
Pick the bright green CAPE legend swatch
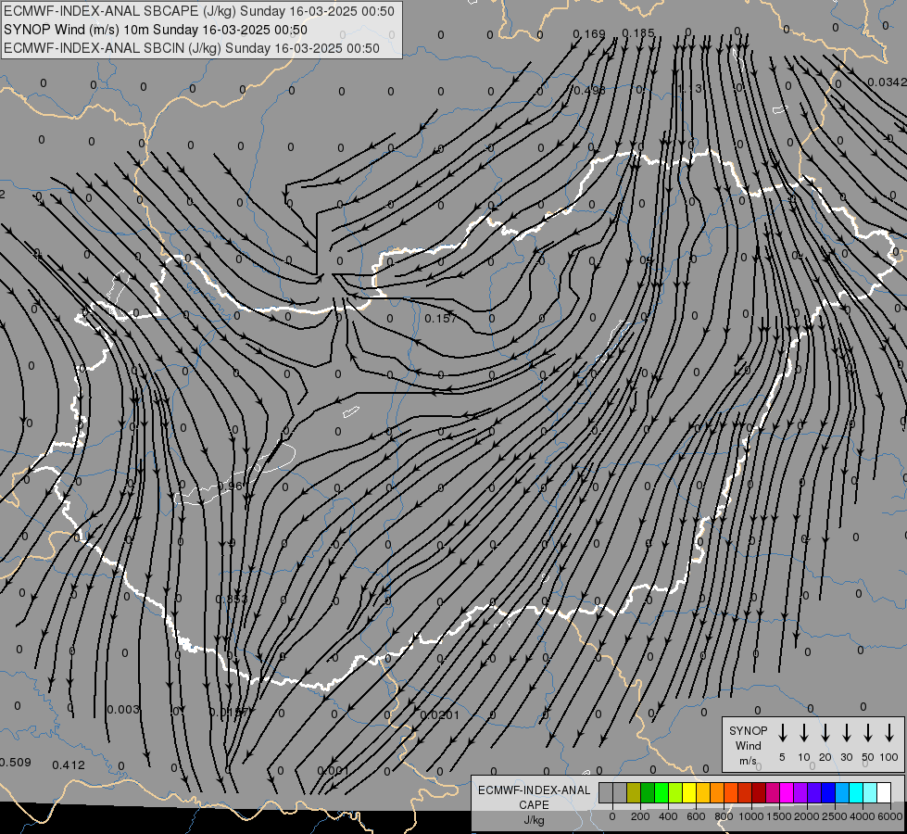click(661, 792)
